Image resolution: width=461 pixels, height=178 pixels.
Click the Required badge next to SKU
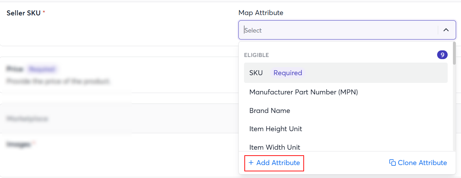point(288,73)
